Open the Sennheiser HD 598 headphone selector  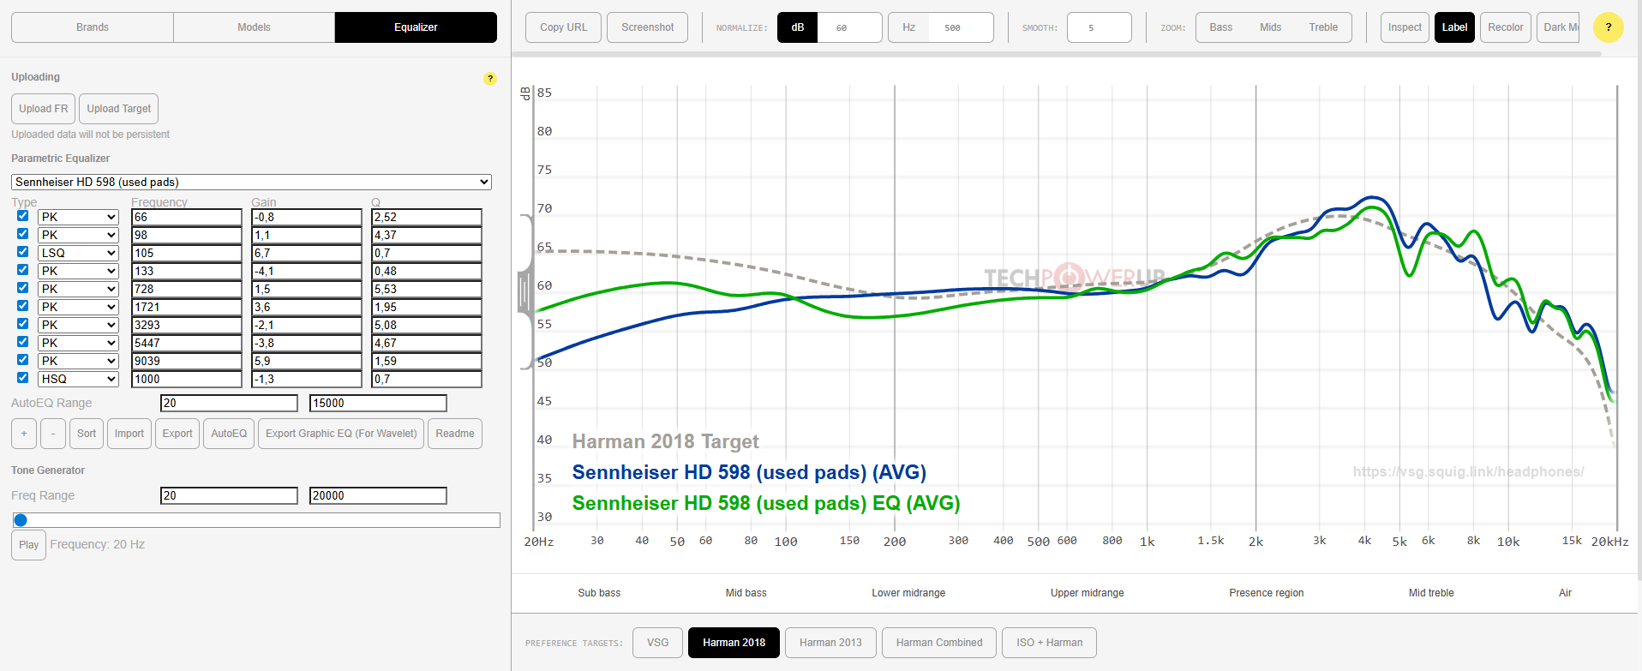click(x=251, y=182)
